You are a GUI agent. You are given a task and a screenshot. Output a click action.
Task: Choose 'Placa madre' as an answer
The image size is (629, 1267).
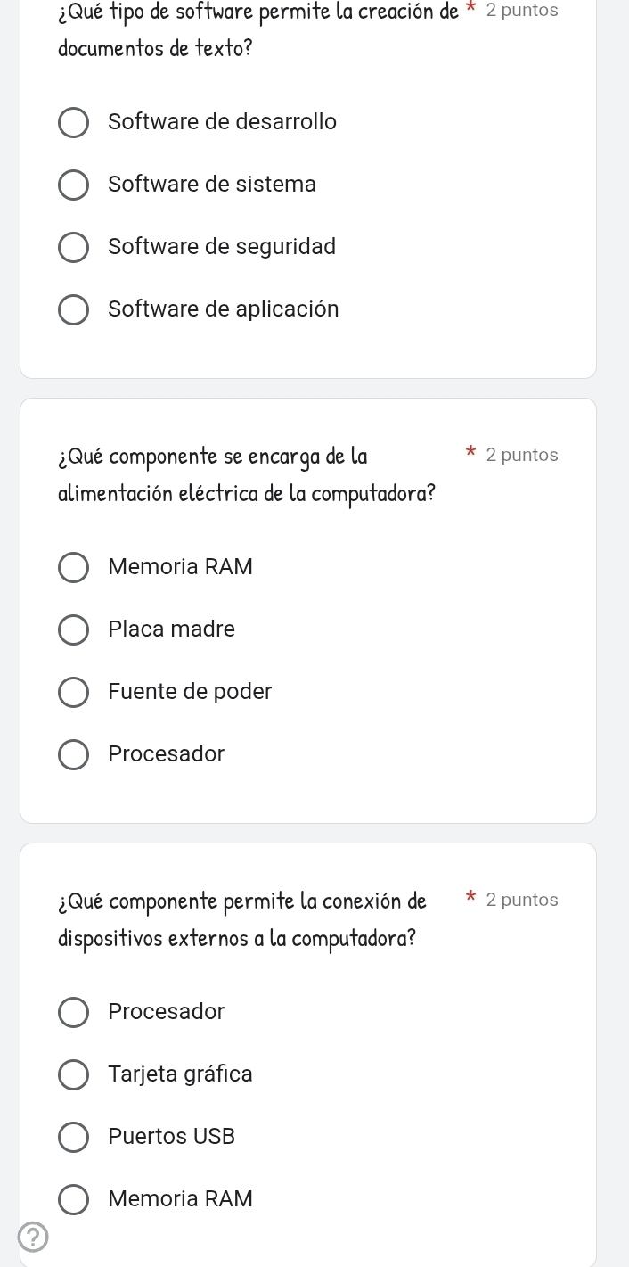[73, 629]
